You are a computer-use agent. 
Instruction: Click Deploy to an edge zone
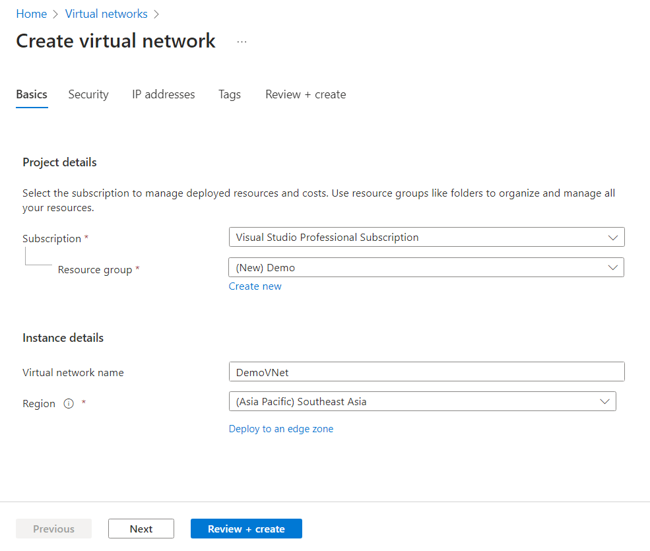(280, 428)
